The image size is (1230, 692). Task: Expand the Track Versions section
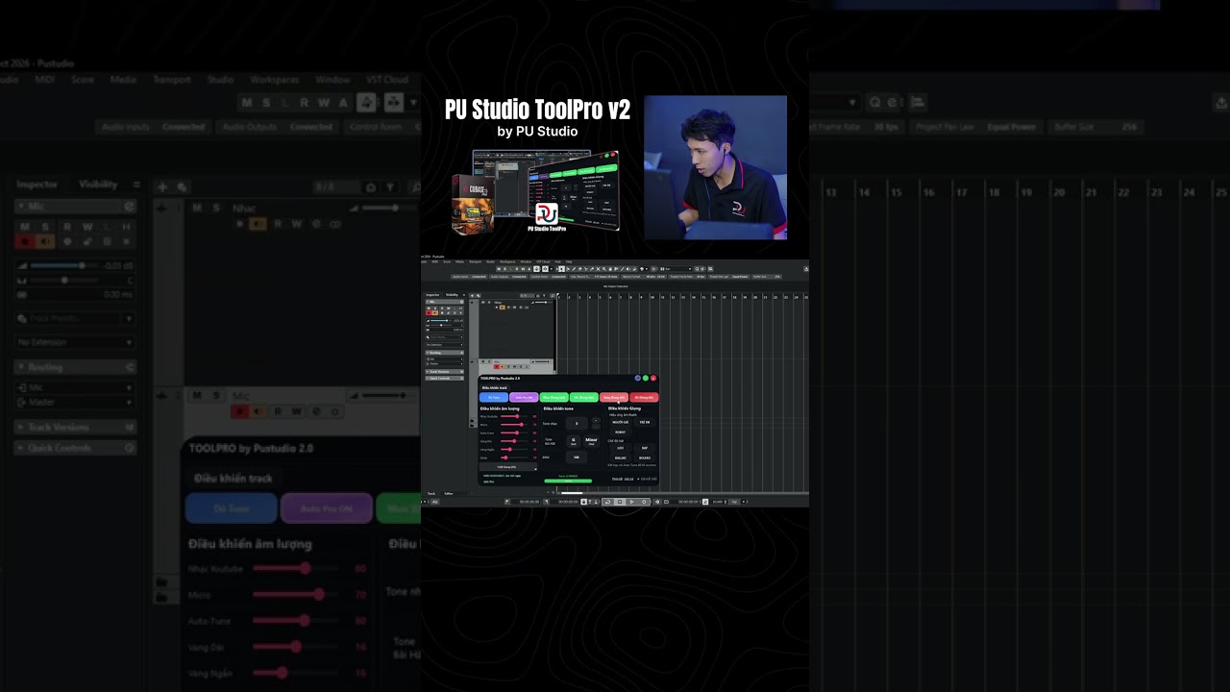(x=444, y=371)
